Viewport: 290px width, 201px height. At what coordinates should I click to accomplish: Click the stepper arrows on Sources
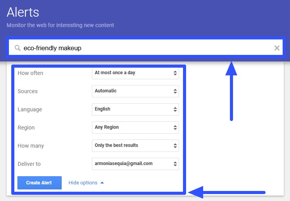[175, 91]
